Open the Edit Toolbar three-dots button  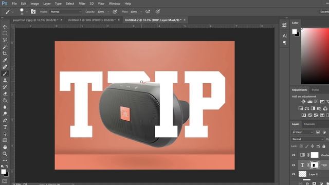click(x=5, y=160)
